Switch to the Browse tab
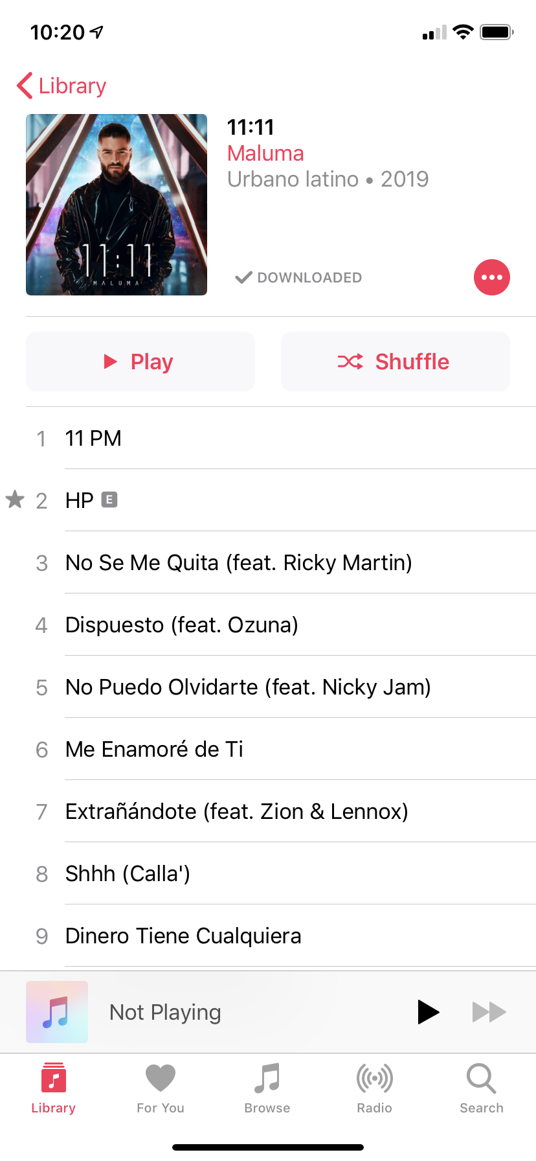The image size is (536, 1161). coord(267,1088)
